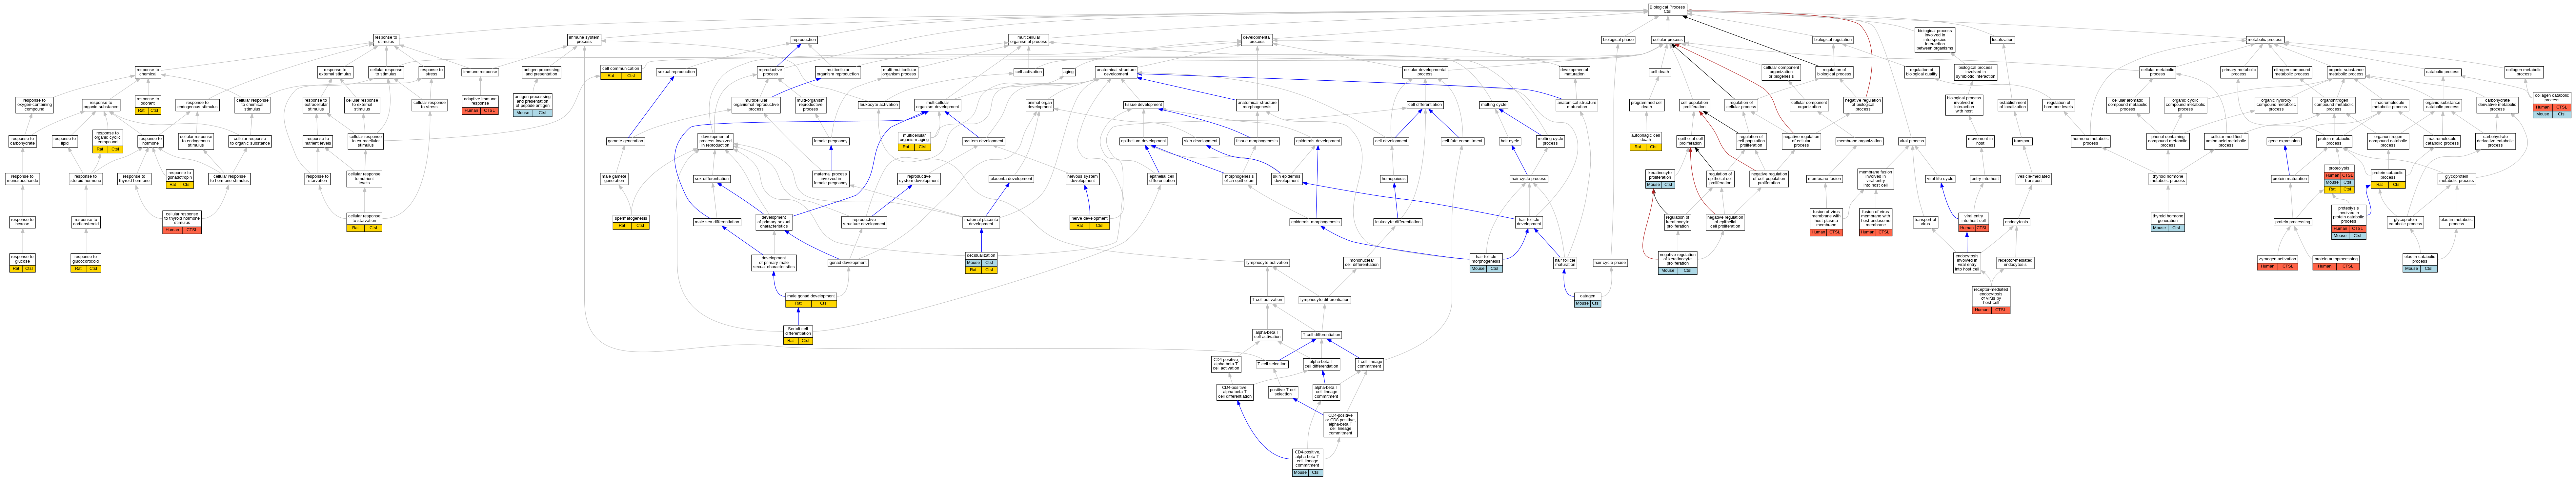Click the 'gamete generation' node
Screen dimensions: 2576x480
pos(626,141)
